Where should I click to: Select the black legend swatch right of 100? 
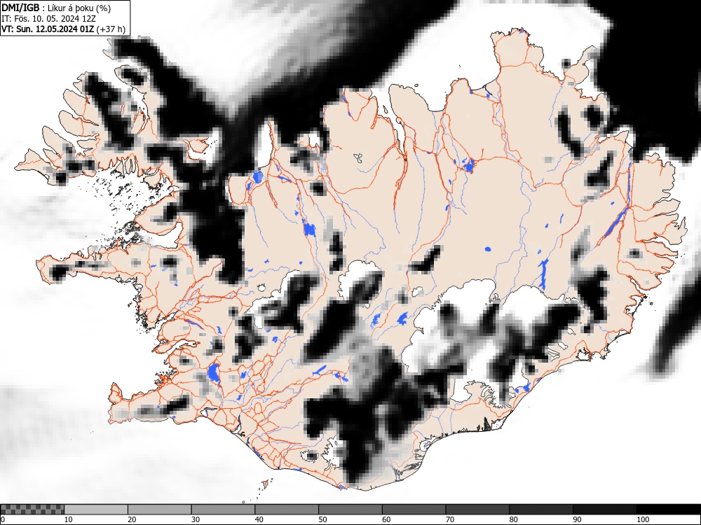pos(668,510)
